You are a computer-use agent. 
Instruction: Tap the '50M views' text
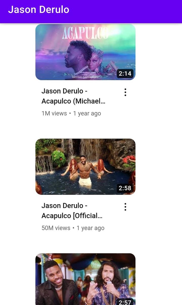(x=56, y=228)
